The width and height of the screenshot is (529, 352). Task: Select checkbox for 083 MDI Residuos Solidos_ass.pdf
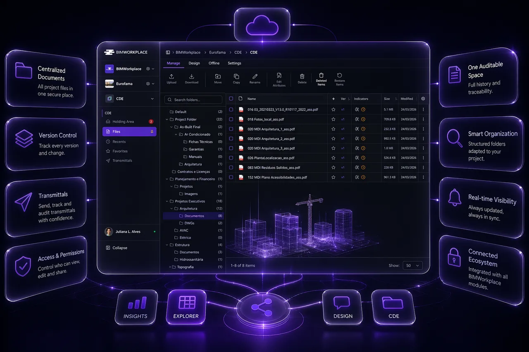click(x=231, y=168)
